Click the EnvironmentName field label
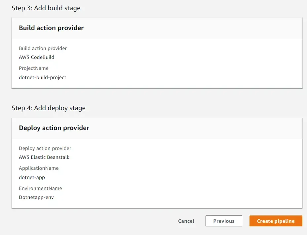 (40, 188)
